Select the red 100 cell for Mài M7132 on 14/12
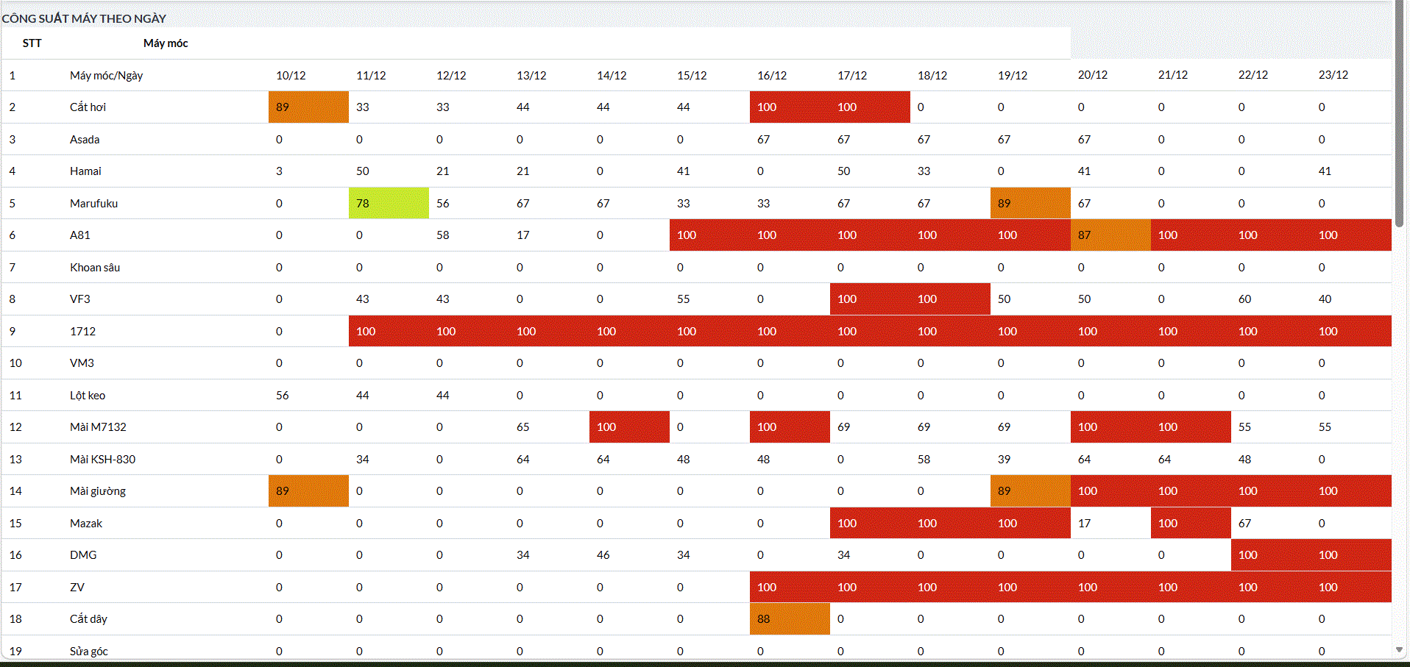The height and width of the screenshot is (667, 1410). (629, 427)
